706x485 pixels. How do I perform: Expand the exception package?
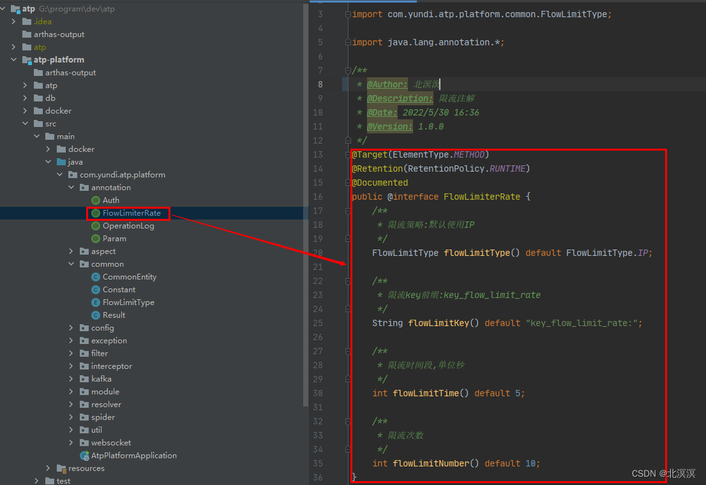click(x=71, y=340)
